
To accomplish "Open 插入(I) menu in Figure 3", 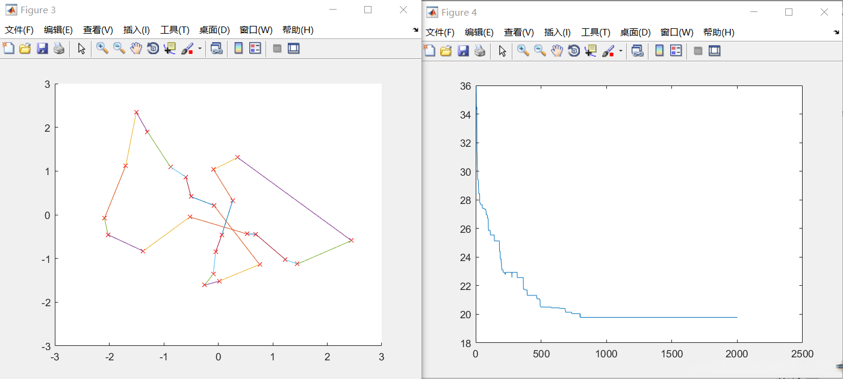I will click(137, 30).
